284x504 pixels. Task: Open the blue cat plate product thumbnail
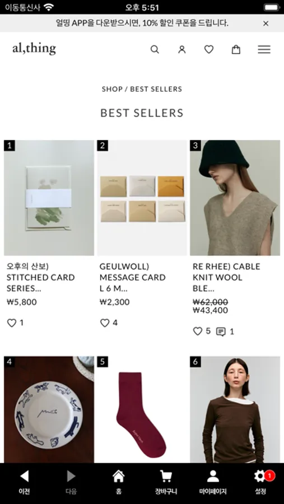[x=49, y=409]
